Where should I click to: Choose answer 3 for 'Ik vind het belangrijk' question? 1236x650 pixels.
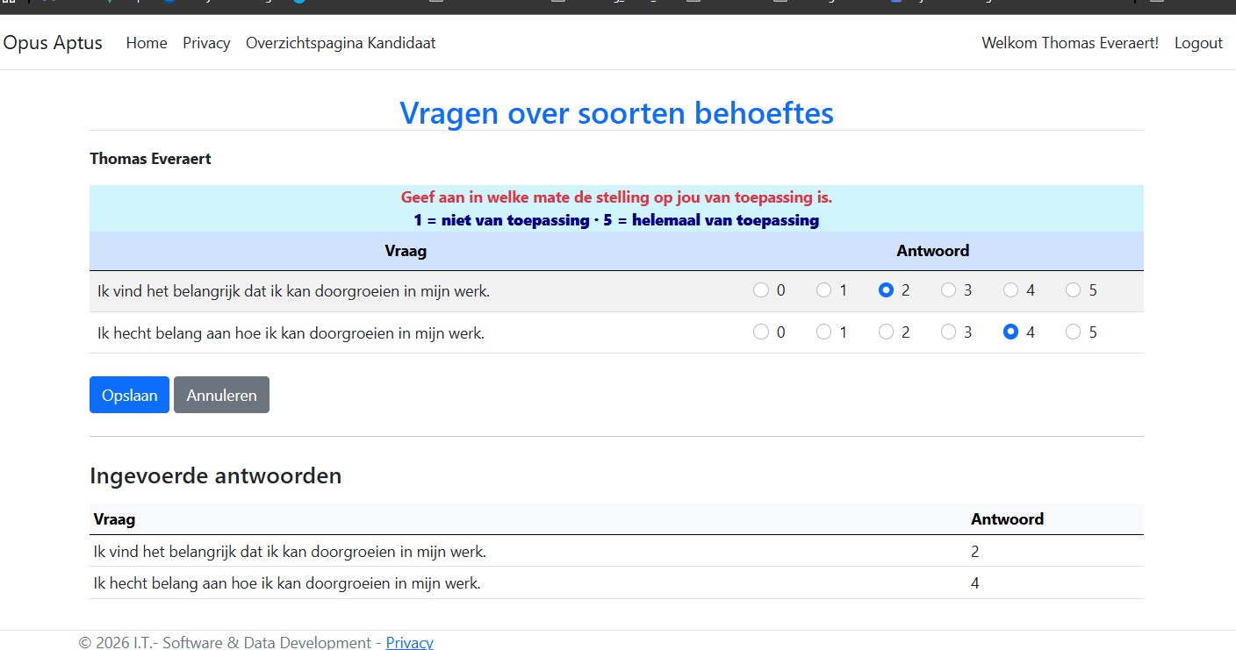(x=948, y=290)
